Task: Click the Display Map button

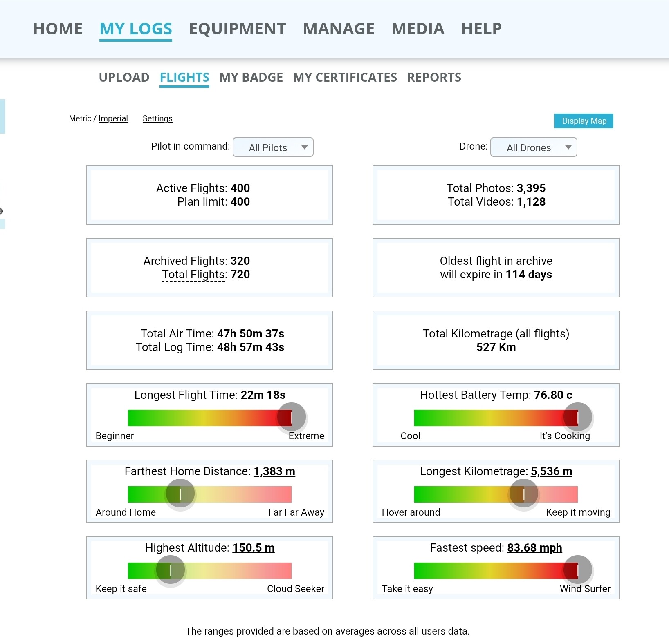Action: pyautogui.click(x=584, y=121)
